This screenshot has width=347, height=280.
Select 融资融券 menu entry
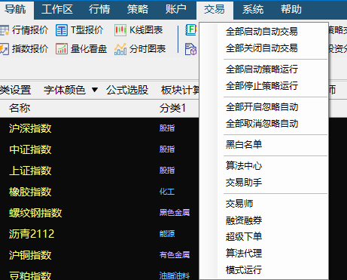[x=244, y=220]
